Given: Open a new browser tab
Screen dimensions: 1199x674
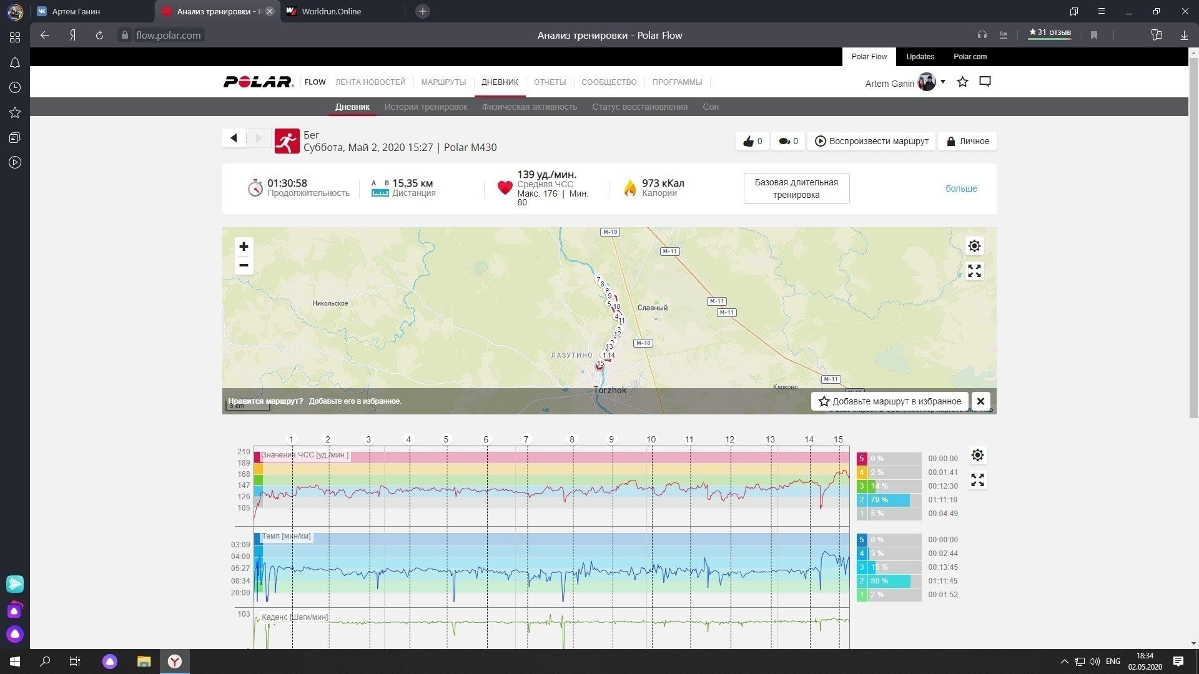Looking at the screenshot, I should [x=422, y=11].
